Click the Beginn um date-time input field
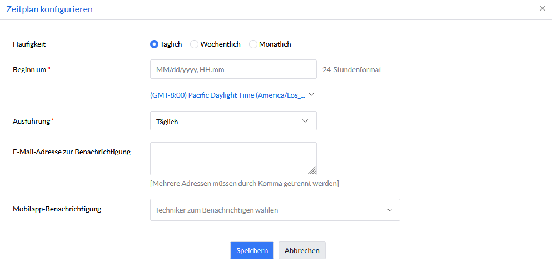This screenshot has width=552, height=272. point(233,69)
